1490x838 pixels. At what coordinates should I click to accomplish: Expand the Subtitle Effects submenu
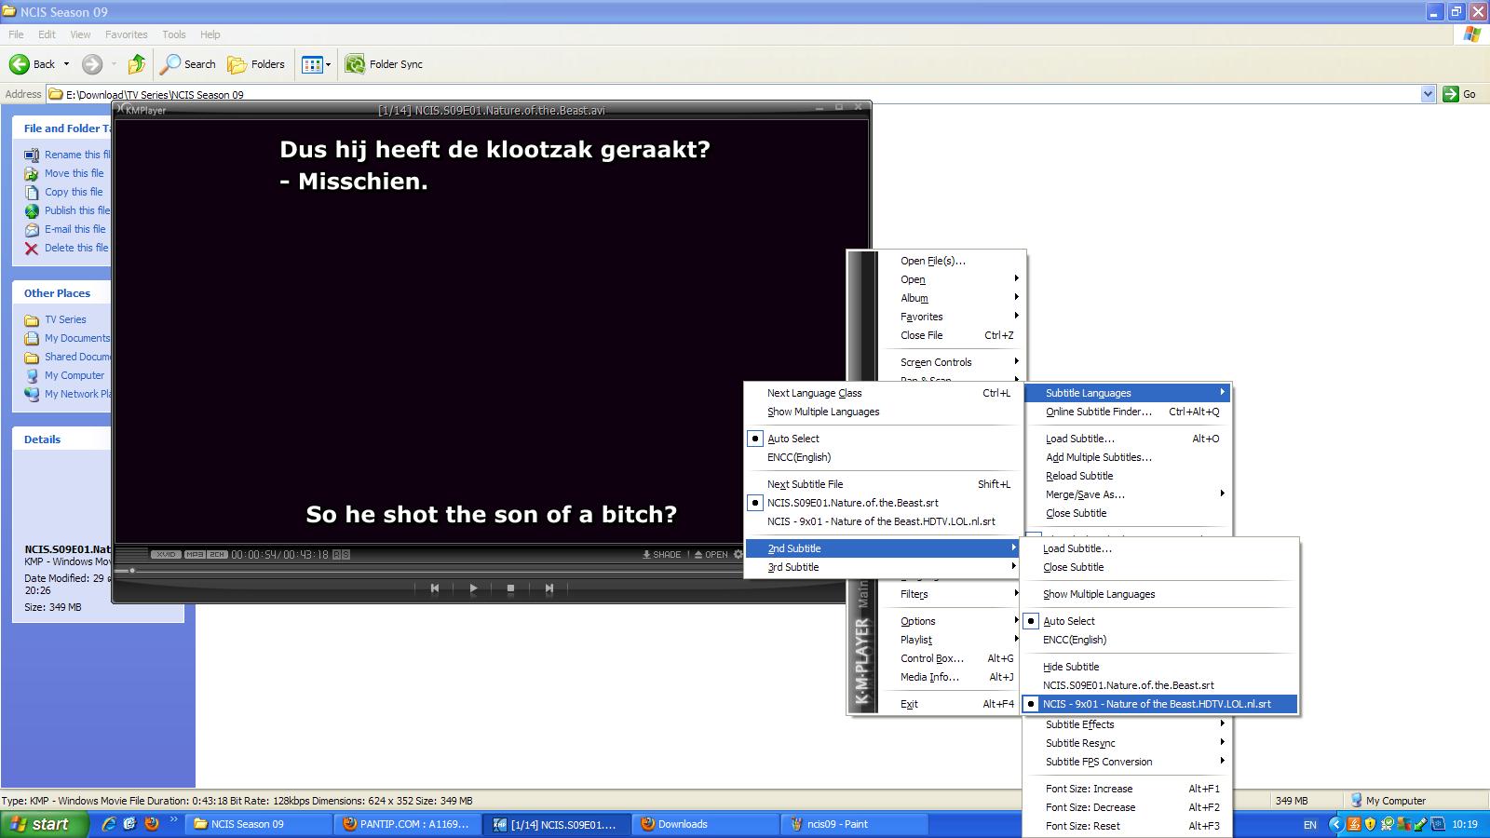point(1128,724)
